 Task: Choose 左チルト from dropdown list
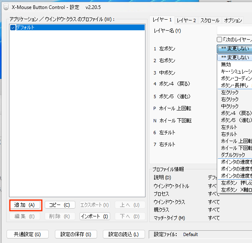(x=235, y=127)
